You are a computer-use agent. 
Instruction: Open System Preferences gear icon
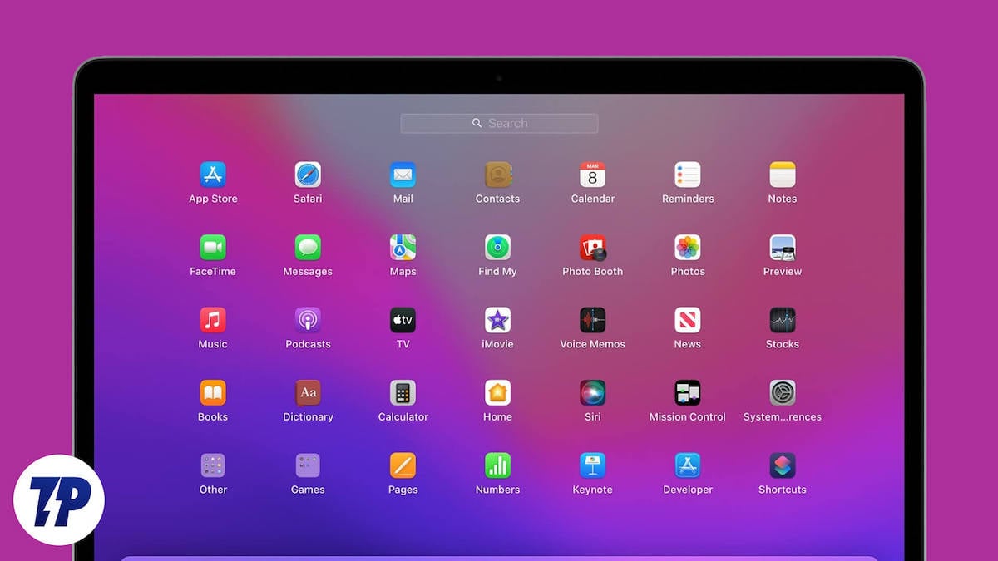783,392
